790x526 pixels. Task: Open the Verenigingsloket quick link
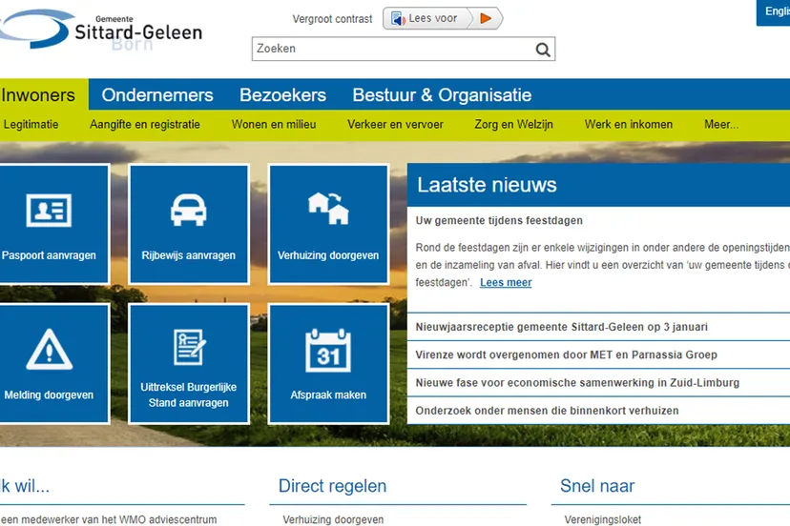603,519
